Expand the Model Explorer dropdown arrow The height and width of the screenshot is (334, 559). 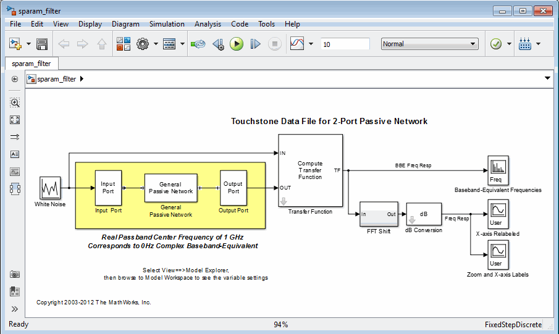pos(183,44)
